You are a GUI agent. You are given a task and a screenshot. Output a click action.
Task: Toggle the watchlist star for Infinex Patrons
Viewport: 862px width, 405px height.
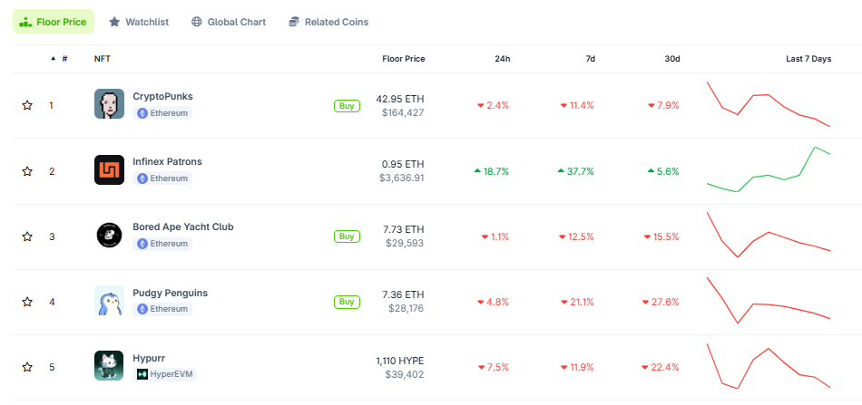27,171
